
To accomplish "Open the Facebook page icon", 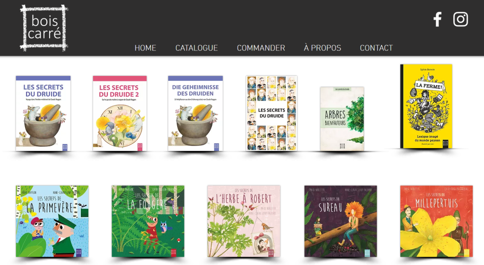I will [x=437, y=19].
